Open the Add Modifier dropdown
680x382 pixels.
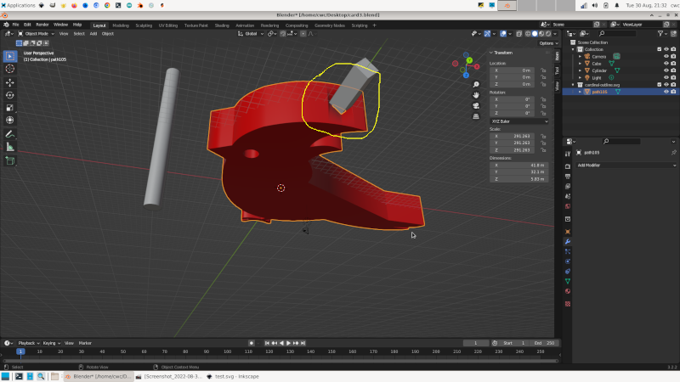coord(626,165)
